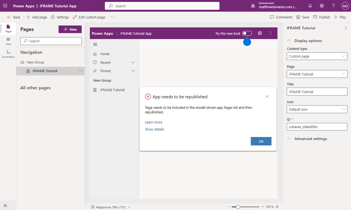Click the gear icon in app preview header
Viewport: 351px width, 210px height.
(260, 33)
